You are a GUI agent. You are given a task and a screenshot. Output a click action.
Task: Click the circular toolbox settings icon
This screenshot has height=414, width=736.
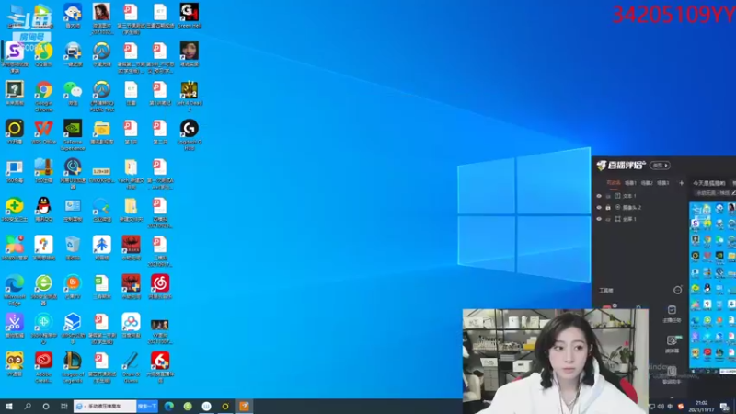677,290
